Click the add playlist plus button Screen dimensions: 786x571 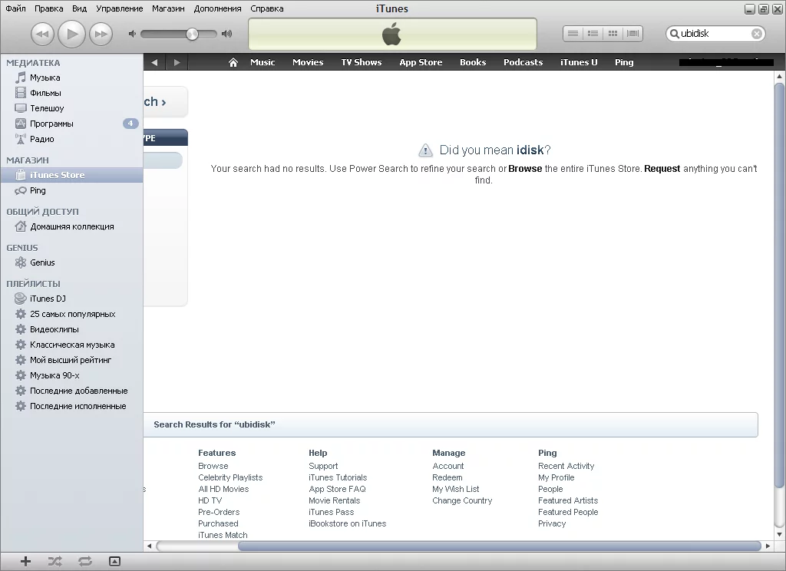pos(25,562)
